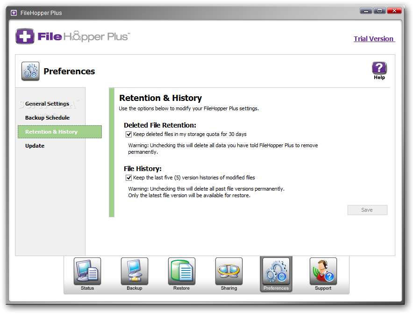Click the Retention & History heading
414x314 pixels.
click(x=161, y=98)
